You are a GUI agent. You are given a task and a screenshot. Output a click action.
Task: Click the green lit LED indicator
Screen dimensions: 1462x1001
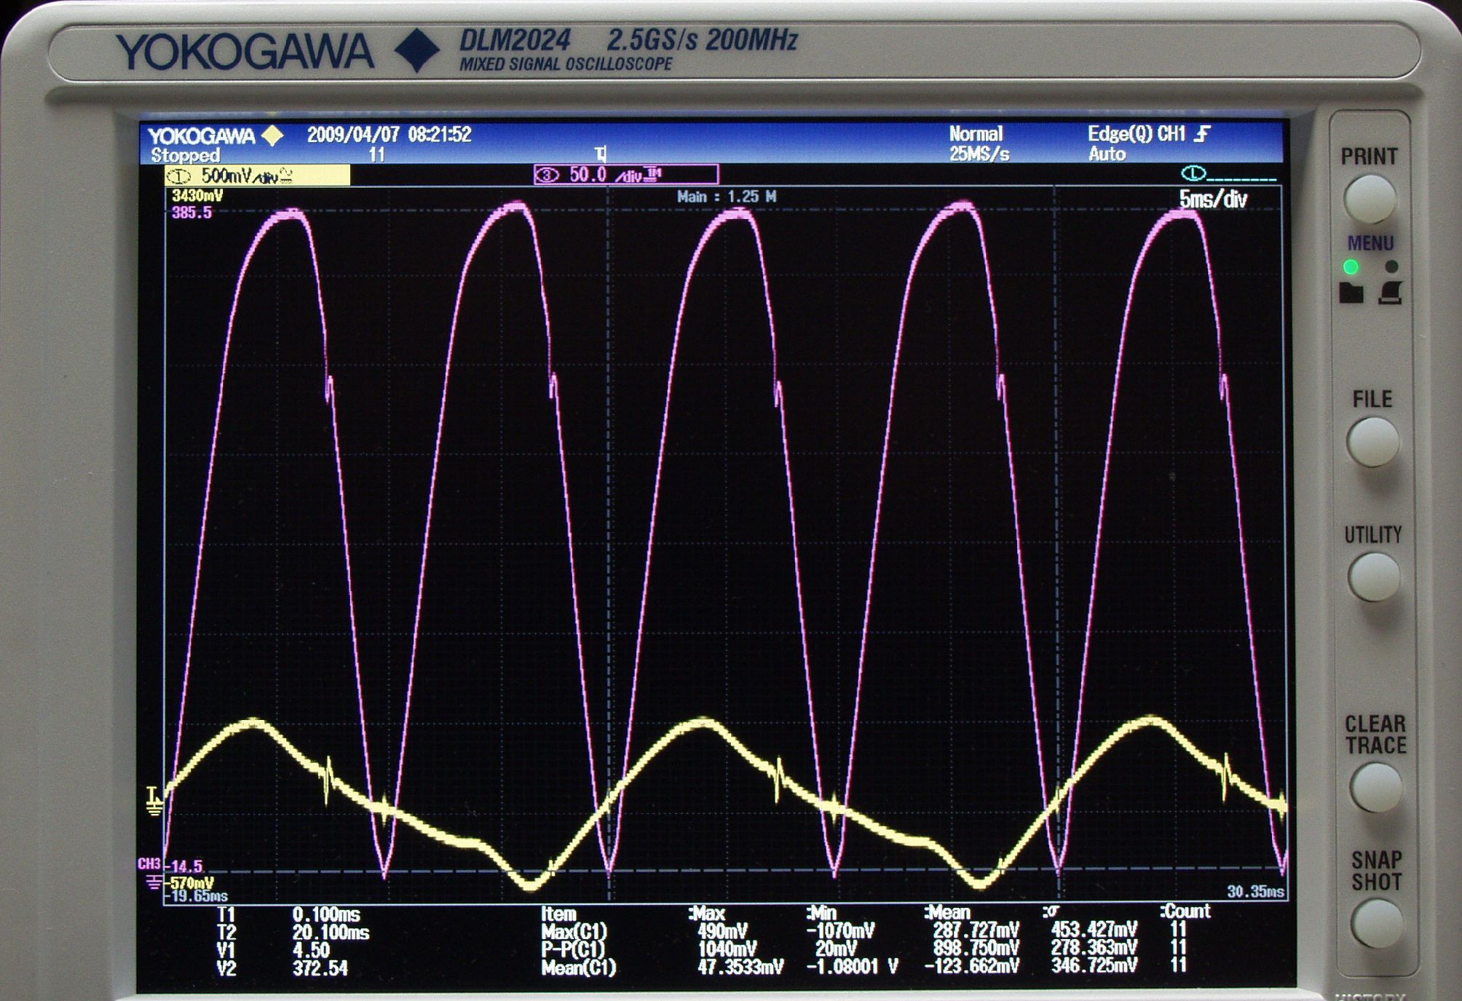tap(1351, 267)
